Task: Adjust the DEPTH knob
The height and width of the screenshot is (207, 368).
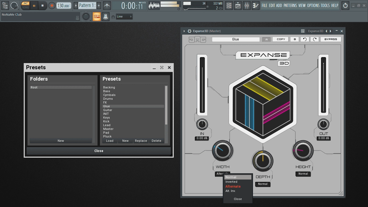Action: (x=263, y=161)
